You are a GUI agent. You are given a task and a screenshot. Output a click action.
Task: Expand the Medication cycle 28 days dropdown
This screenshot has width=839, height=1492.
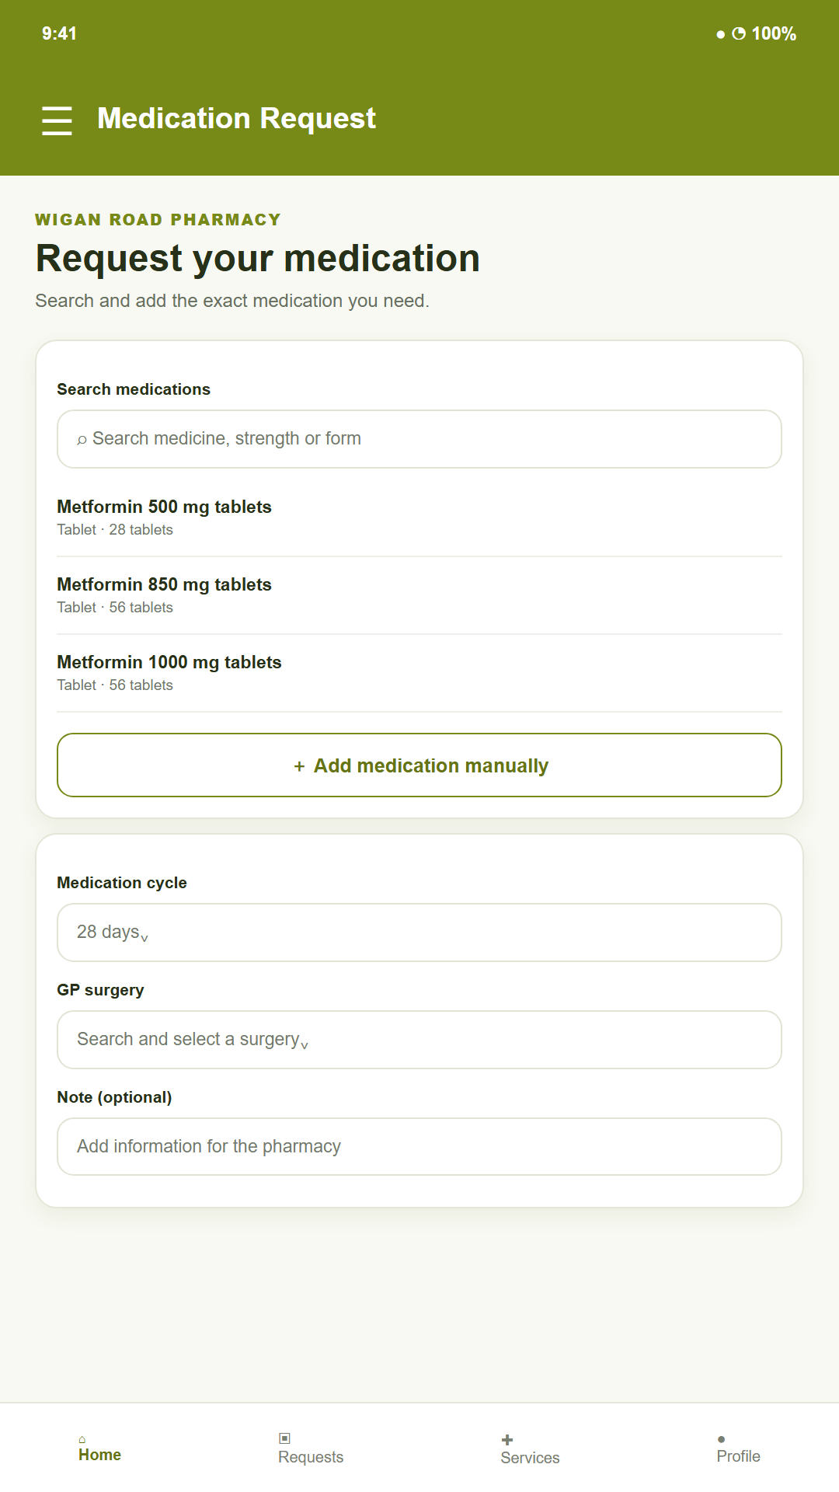[419, 932]
